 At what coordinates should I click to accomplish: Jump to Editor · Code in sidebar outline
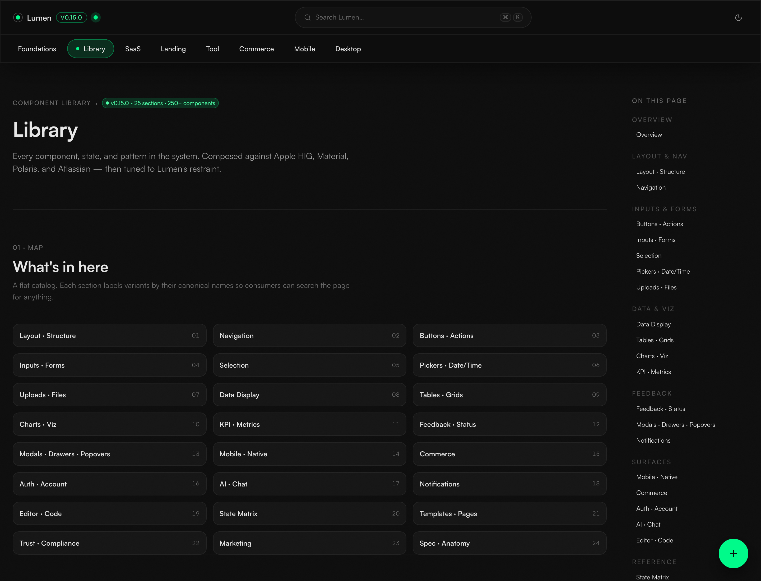pyautogui.click(x=655, y=540)
